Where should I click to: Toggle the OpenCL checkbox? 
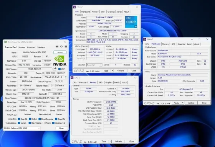coord(19,119)
